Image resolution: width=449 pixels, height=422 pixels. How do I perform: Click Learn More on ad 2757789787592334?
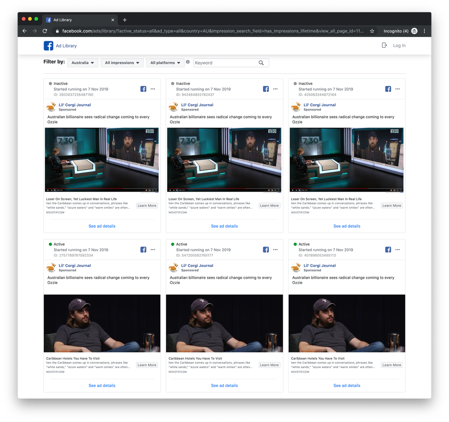point(147,365)
